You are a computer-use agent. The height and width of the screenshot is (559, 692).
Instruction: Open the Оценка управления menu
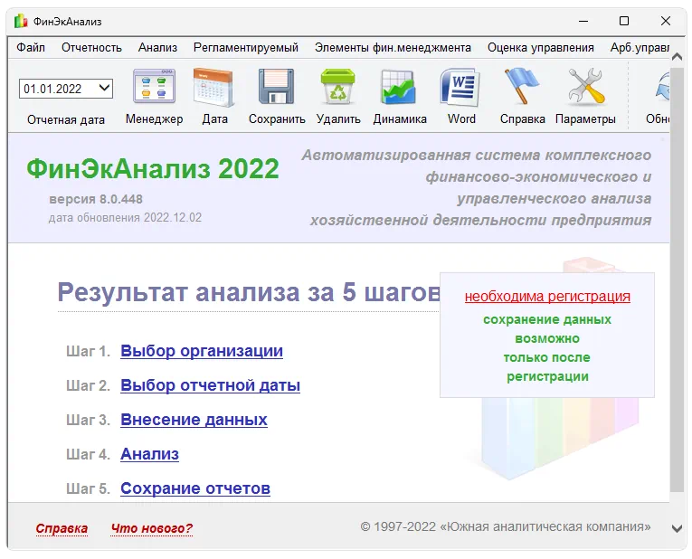click(x=541, y=47)
